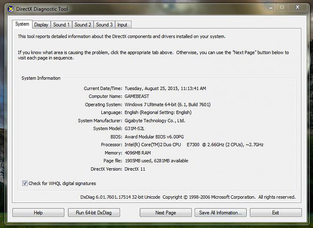Click the 'BIOS:' label
Image resolution: width=313 pixels, height=228 pixels.
[x=116, y=137]
